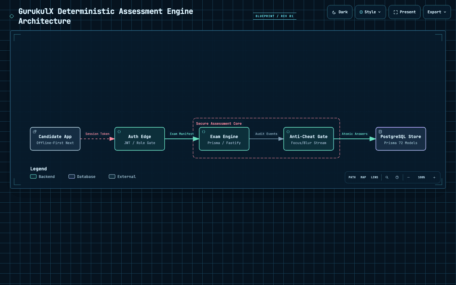This screenshot has height=285, width=456.
Task: Start Present mode
Action: pos(404,12)
